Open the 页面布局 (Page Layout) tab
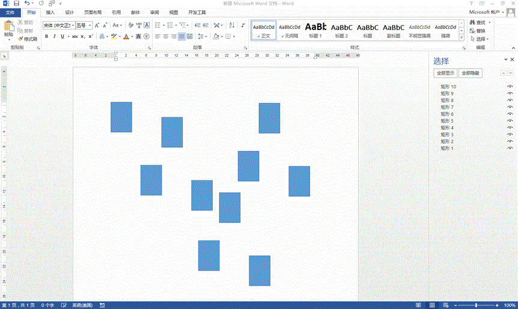 [92, 12]
